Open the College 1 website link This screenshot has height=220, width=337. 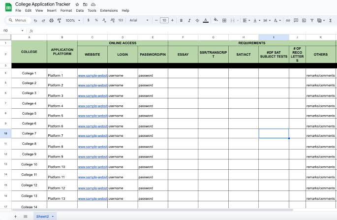92,75
